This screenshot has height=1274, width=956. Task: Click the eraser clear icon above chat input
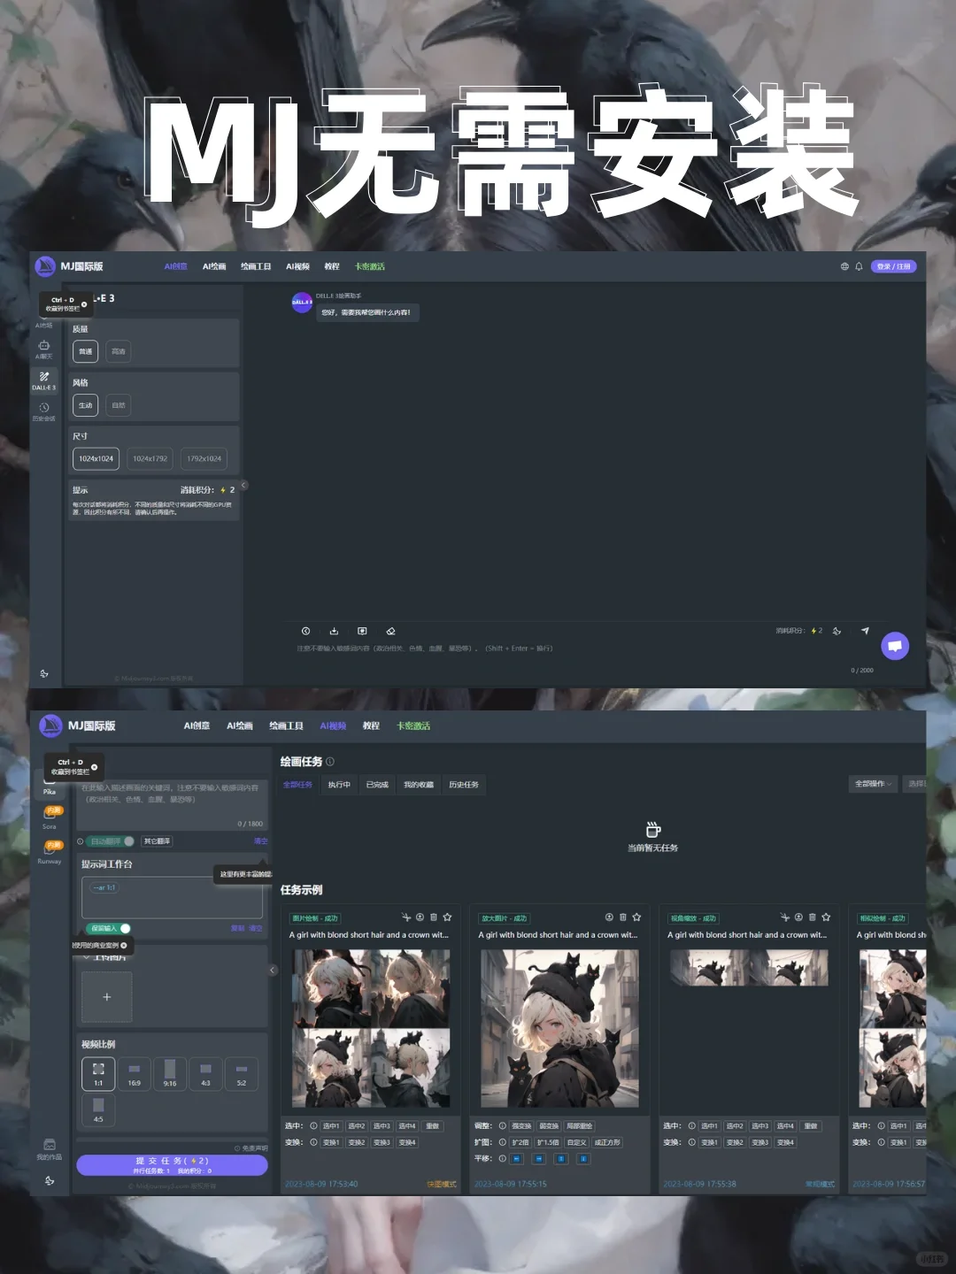click(390, 631)
